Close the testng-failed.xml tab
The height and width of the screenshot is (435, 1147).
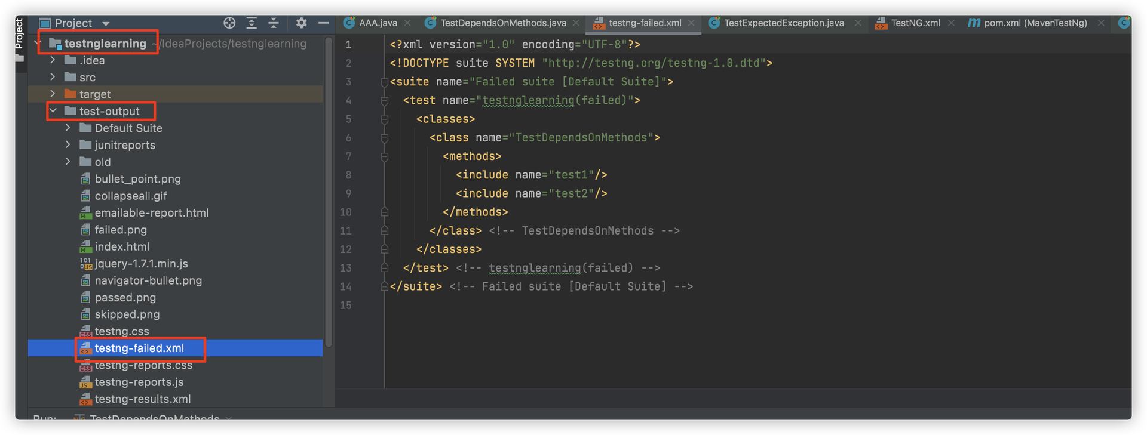[691, 23]
